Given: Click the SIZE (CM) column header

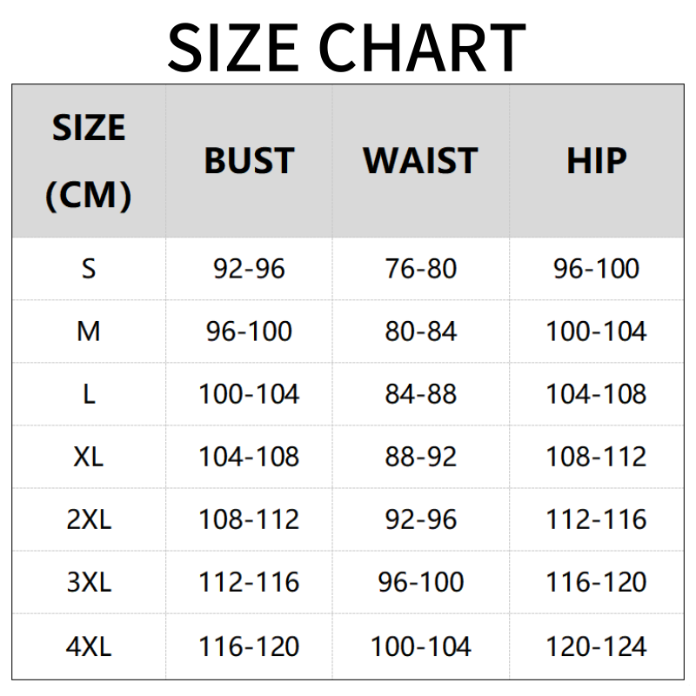Looking at the screenshot, I should point(89,162).
